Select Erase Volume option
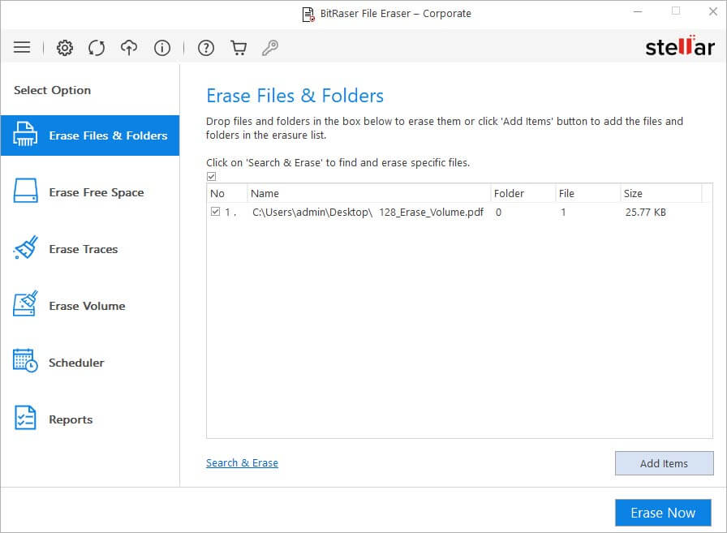Image resolution: width=727 pixels, height=533 pixels. (90, 305)
